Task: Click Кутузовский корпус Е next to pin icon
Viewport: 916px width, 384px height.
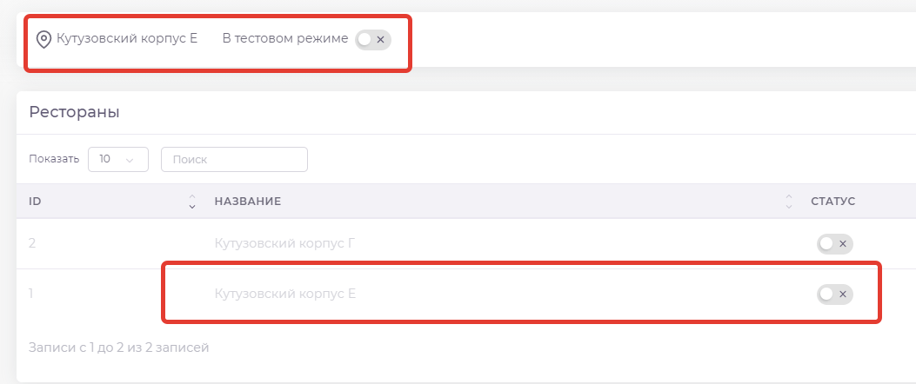Action: 127,39
